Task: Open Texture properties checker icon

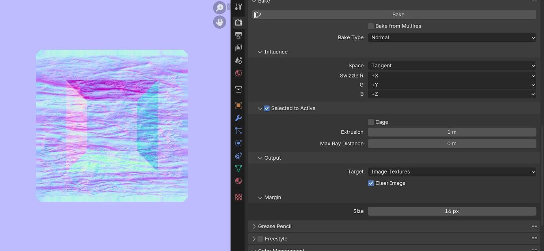Action: point(238,197)
